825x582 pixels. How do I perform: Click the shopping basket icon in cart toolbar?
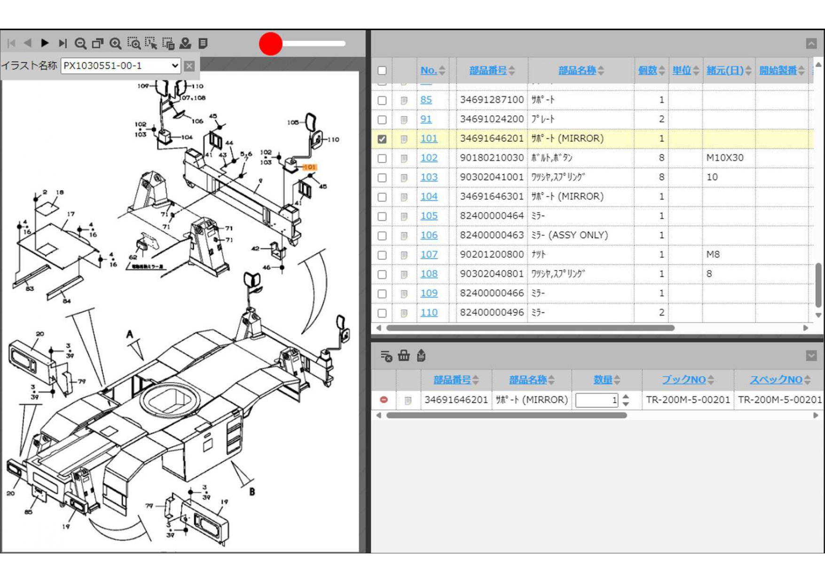pos(403,356)
